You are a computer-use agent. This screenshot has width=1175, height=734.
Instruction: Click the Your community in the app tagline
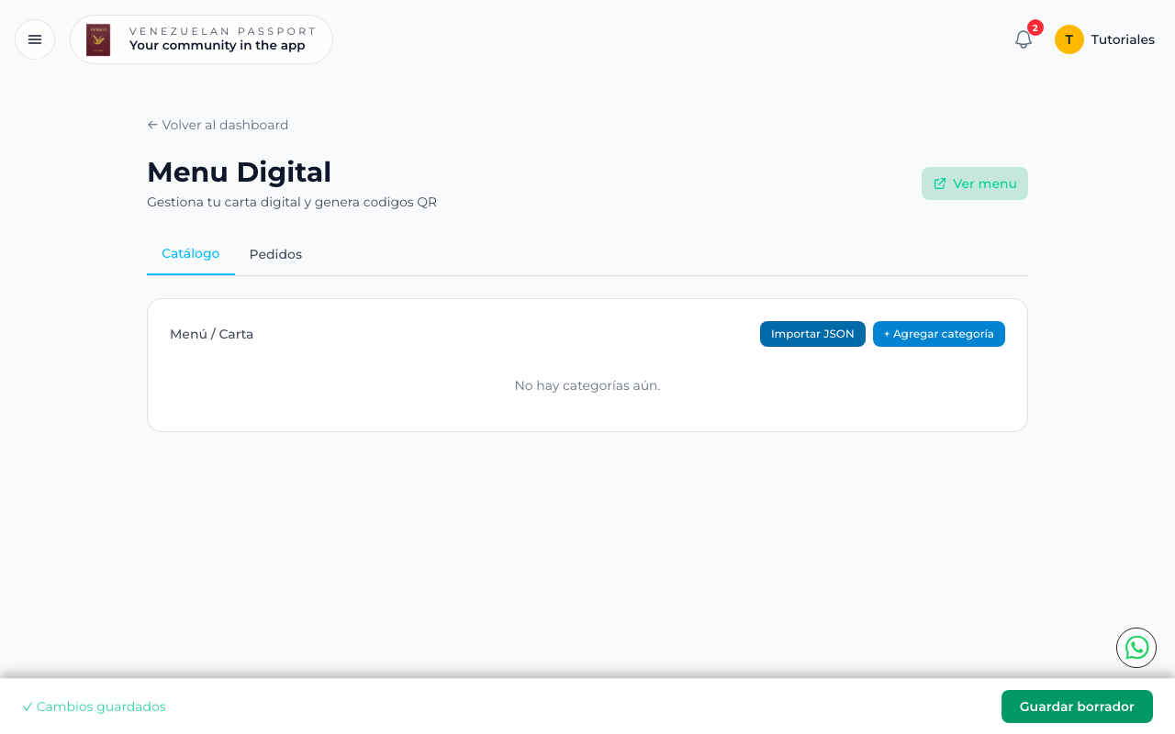218,46
